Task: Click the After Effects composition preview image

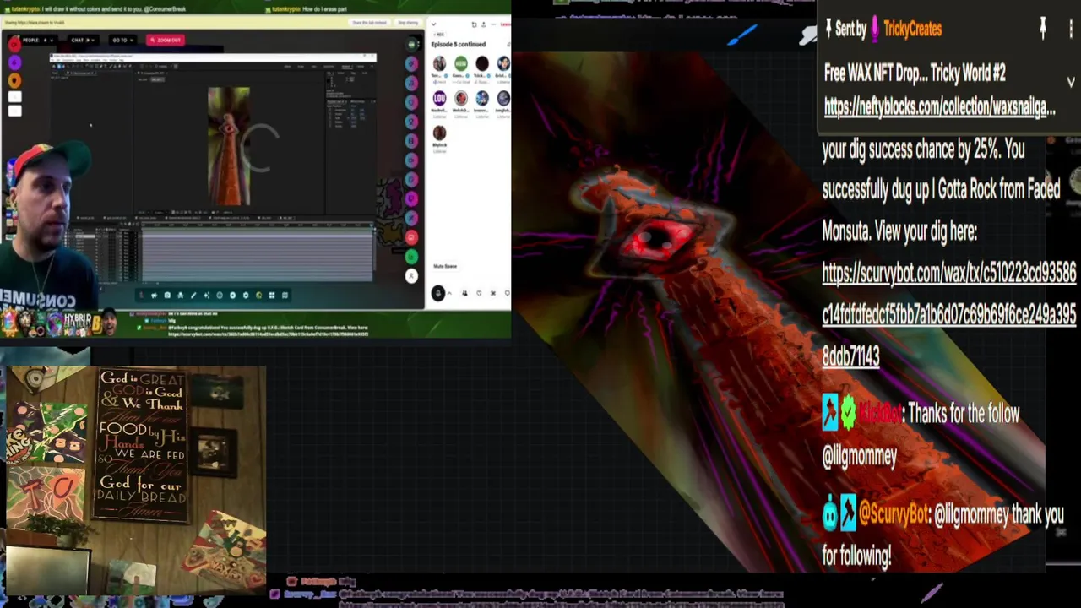Action: (x=229, y=146)
